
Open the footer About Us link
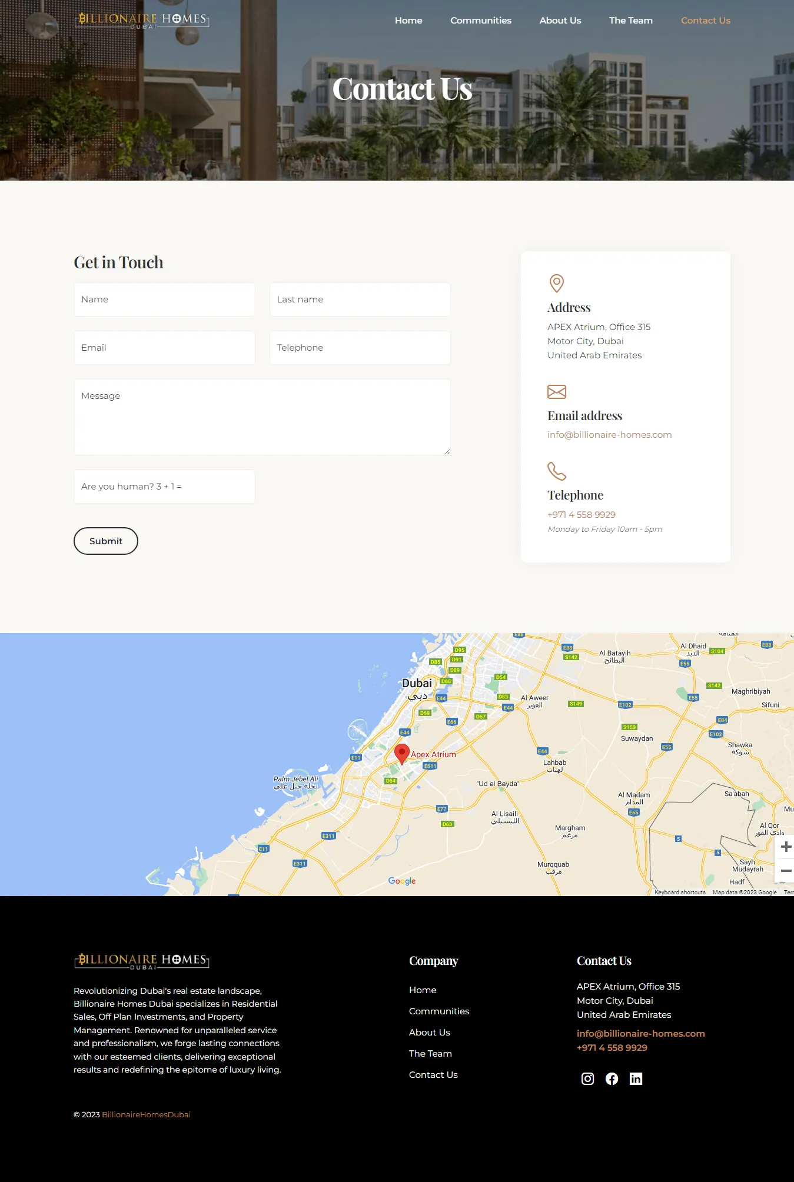[430, 1033]
